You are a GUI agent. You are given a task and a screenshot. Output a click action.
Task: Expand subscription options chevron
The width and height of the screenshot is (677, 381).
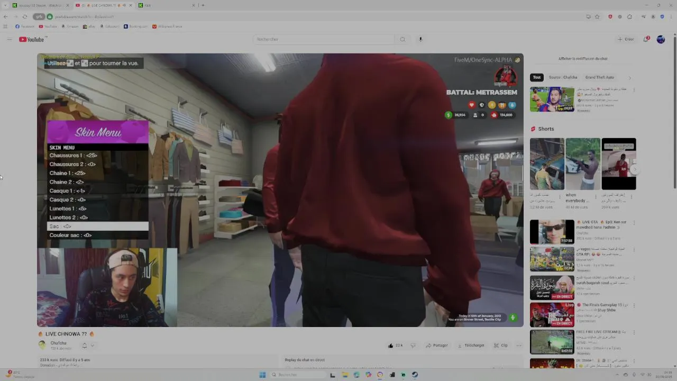[92, 346]
